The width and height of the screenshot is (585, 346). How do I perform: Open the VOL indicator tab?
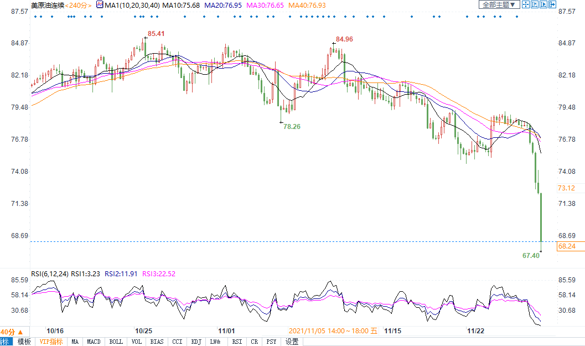tap(136, 342)
